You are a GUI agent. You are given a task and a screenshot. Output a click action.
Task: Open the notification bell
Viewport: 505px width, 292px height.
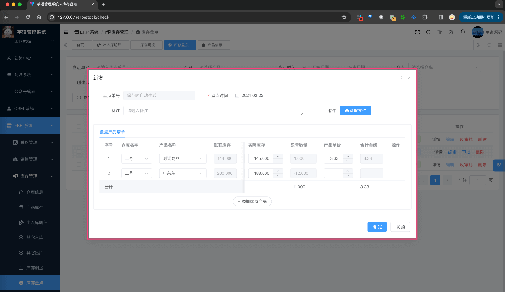click(x=463, y=32)
